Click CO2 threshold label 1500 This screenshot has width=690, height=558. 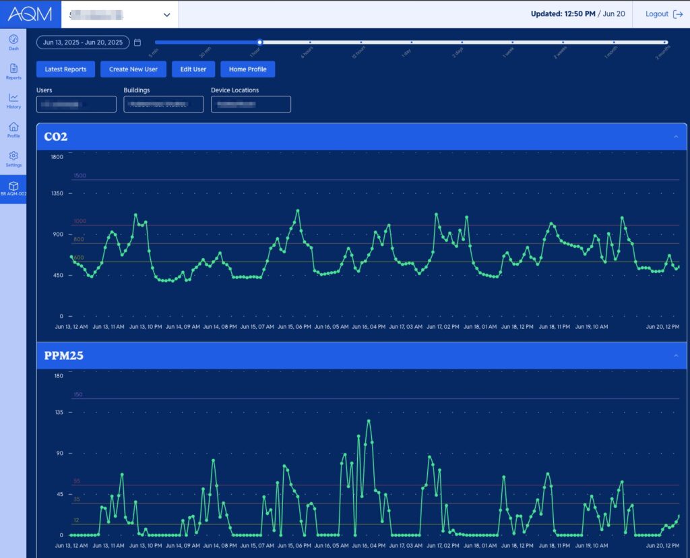(x=80, y=176)
